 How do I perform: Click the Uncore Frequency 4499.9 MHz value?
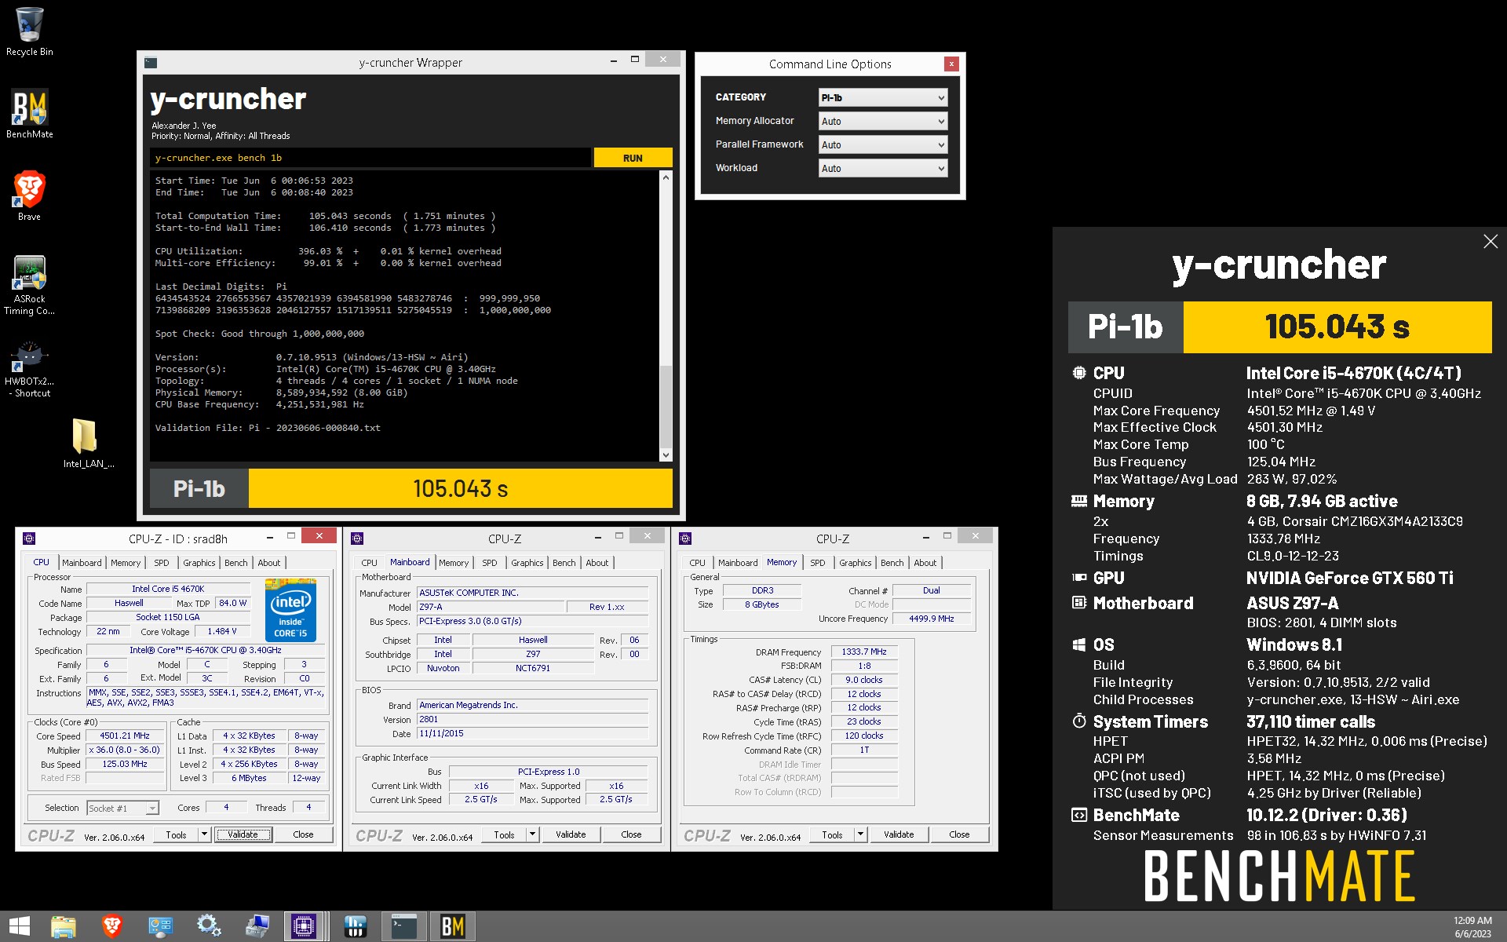click(932, 619)
